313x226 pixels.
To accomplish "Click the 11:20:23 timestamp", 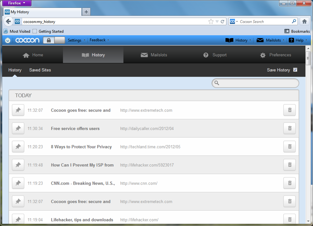I will click(x=35, y=147).
